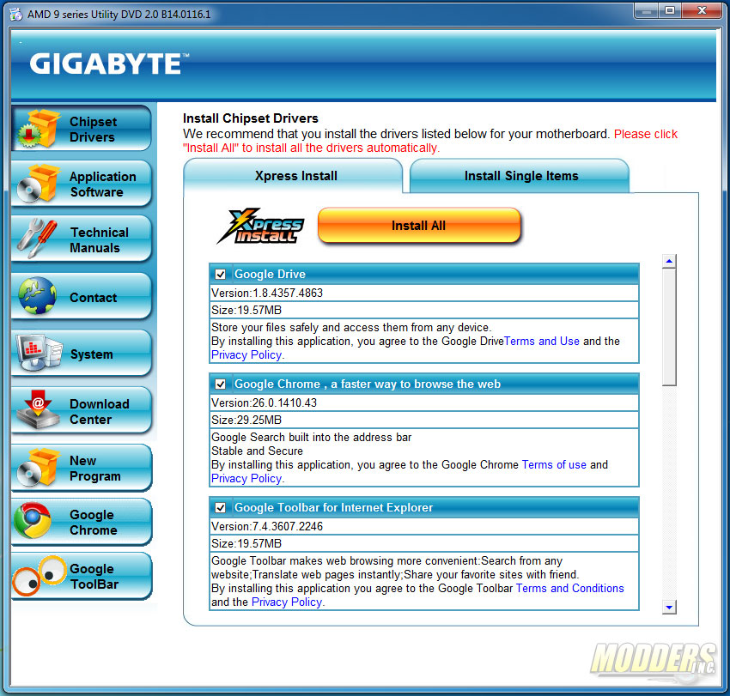Select the Google Chrome sidebar label

pyautogui.click(x=93, y=523)
